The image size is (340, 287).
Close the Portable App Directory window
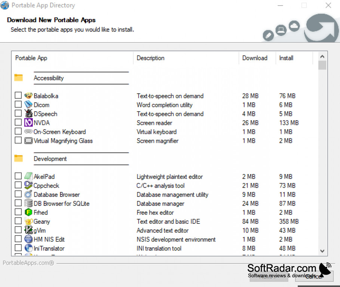[x=328, y=5]
